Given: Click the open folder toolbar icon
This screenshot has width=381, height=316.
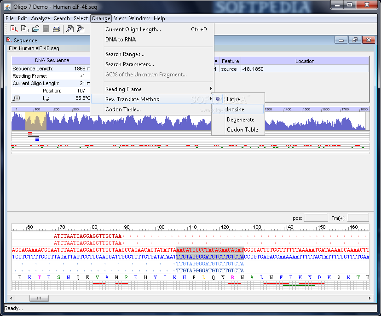Looking at the screenshot, I should tap(35, 29).
